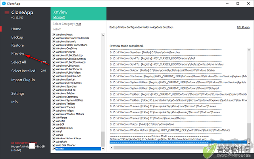The height and width of the screenshot is (159, 254).
Task: Toggle Windows Quick Launch checkbox
Action: [x=54, y=76]
